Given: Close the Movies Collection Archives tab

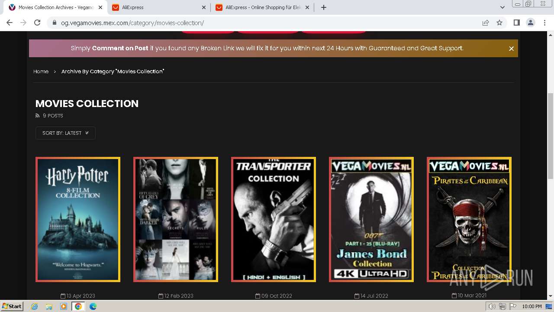Looking at the screenshot, I should click(100, 7).
